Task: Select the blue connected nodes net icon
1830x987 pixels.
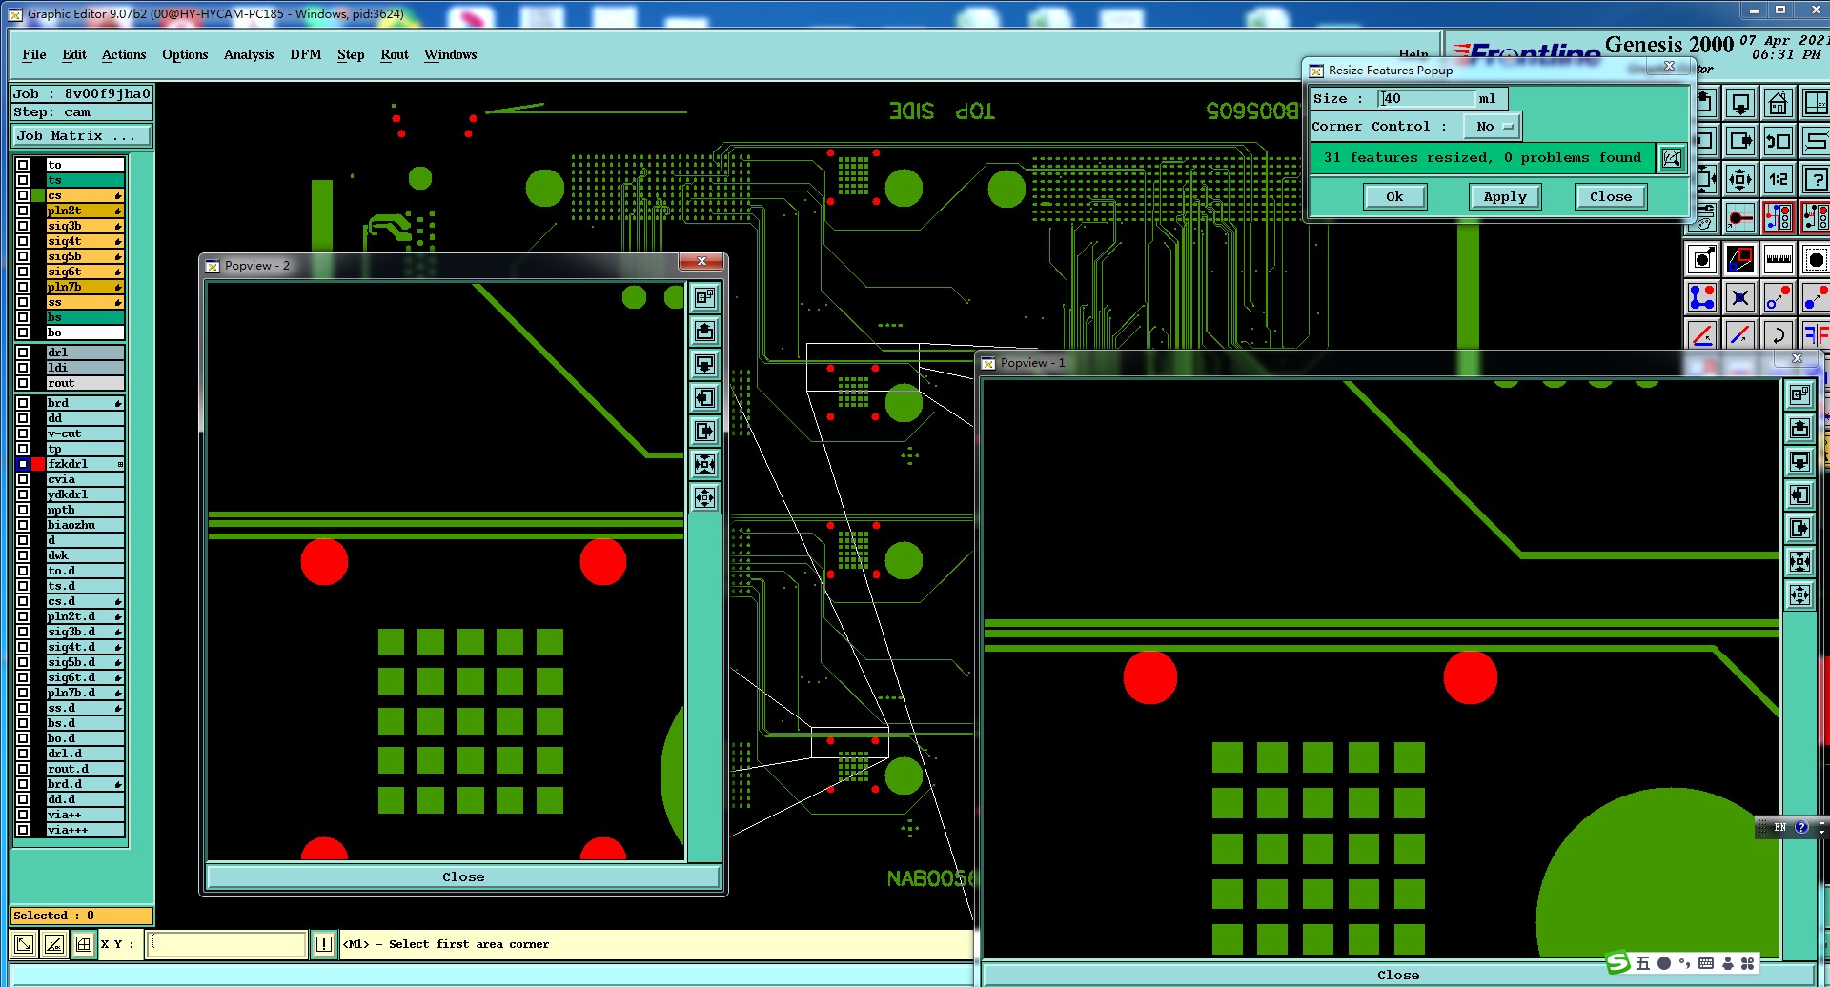Action: tap(1703, 297)
